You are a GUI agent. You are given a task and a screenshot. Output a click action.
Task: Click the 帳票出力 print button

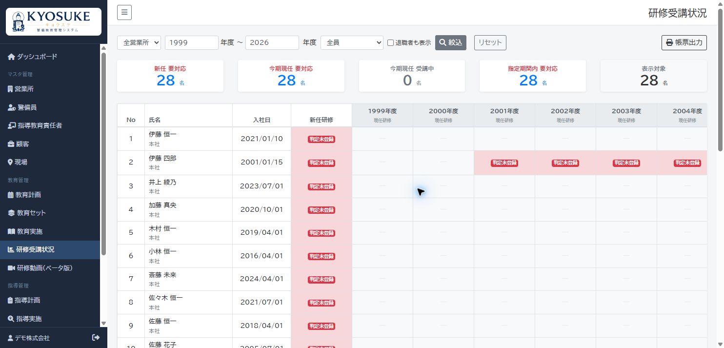(x=684, y=42)
